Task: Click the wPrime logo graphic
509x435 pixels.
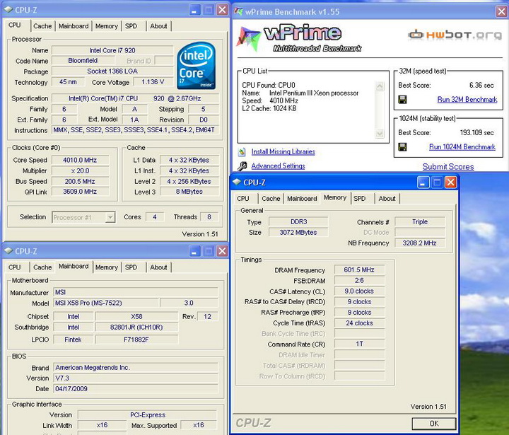Action: [x=298, y=39]
